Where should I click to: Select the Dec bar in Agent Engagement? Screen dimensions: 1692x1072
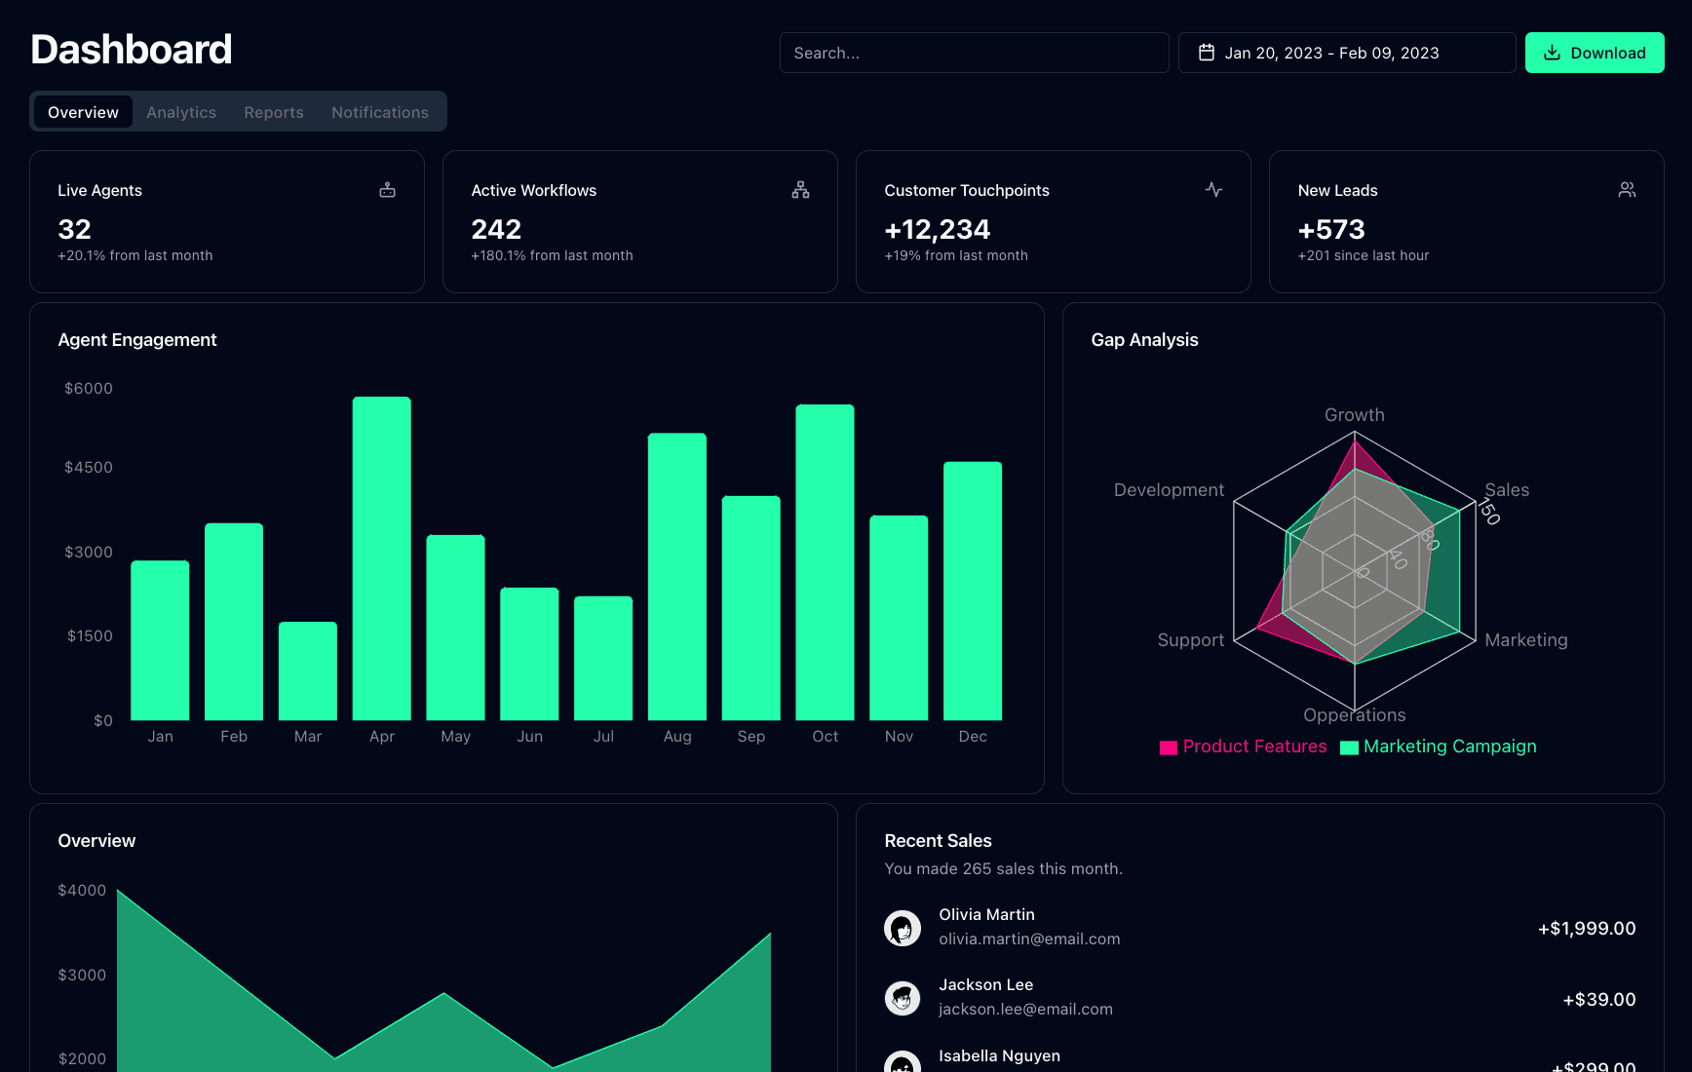click(x=973, y=592)
